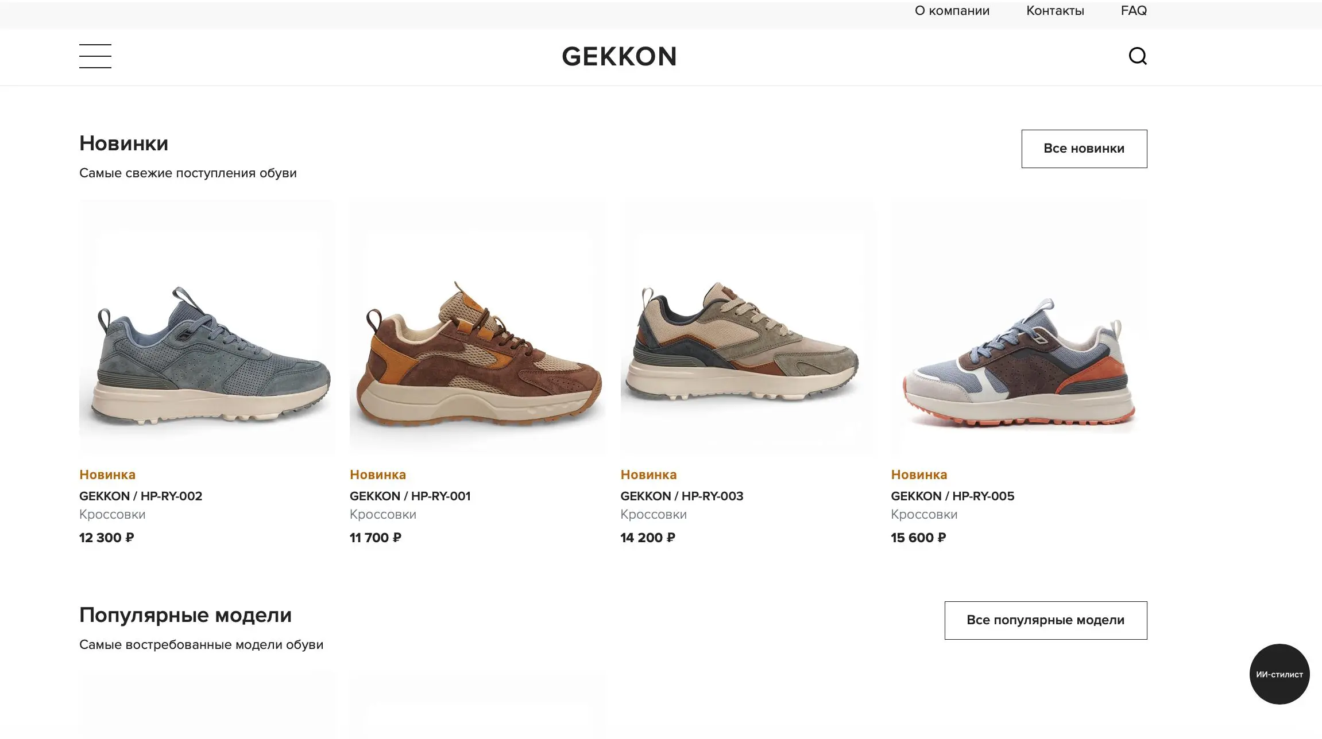The width and height of the screenshot is (1322, 739).
Task: Click the 15 600 ₽ price text
Action: pos(918,538)
